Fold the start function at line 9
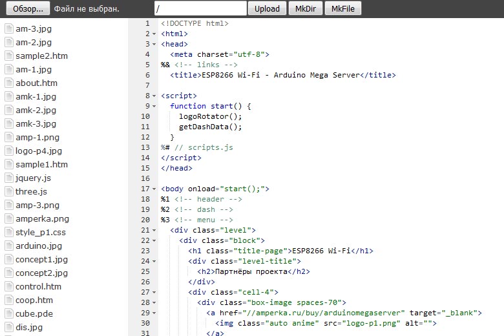 [x=155, y=106]
